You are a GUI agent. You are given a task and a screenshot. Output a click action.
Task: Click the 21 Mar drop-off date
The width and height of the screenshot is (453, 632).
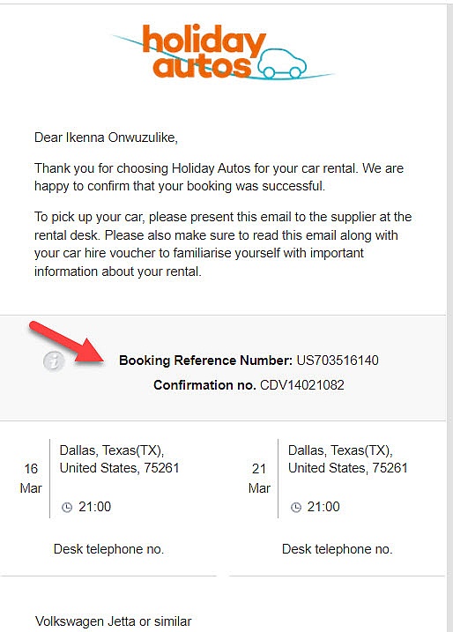click(x=259, y=479)
